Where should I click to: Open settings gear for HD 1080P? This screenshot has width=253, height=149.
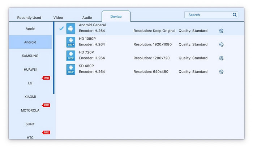click(221, 45)
